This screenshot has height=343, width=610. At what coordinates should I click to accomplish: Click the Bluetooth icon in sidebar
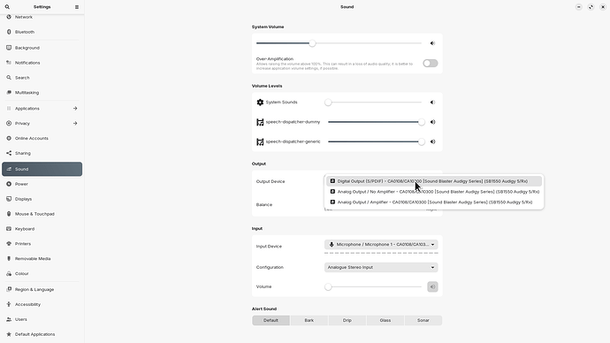tap(9, 32)
